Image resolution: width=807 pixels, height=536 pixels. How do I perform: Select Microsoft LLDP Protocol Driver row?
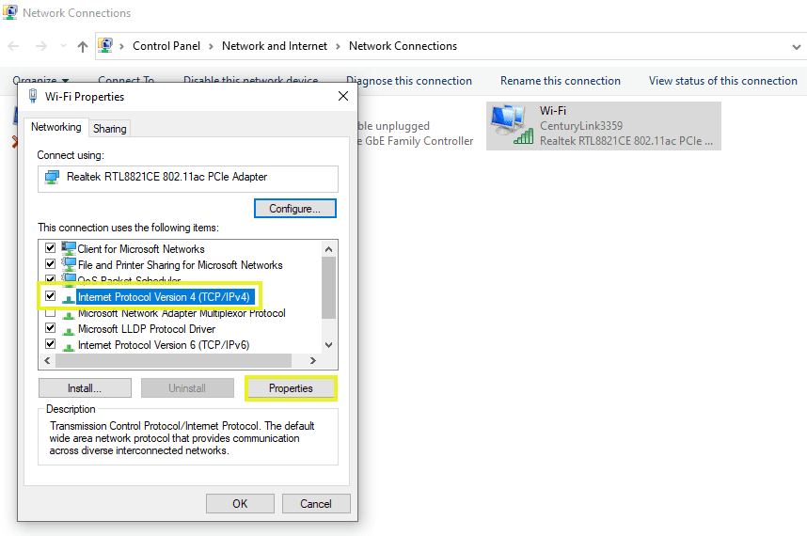pos(147,329)
